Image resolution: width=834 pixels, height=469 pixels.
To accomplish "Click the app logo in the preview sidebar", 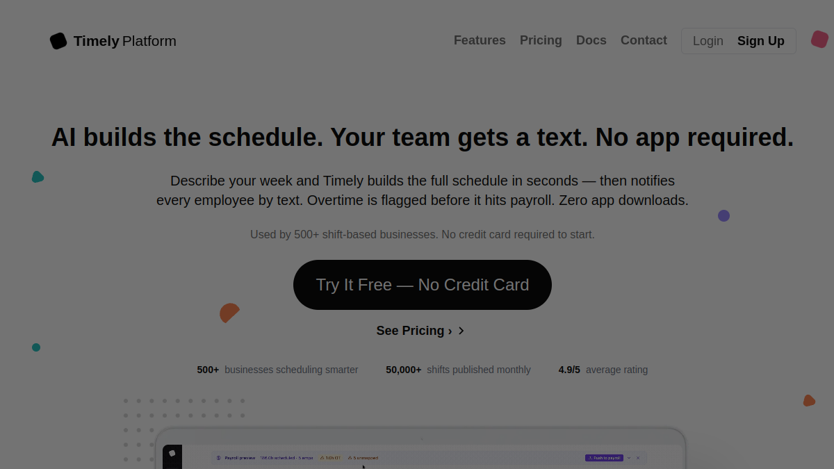I will 172,454.
